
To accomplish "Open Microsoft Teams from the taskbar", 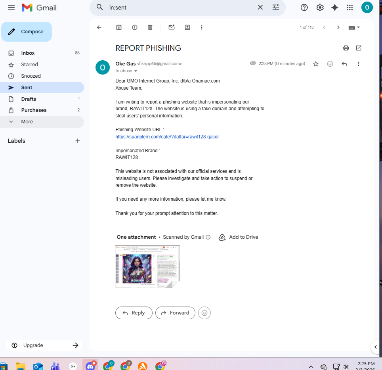I will tap(55, 366).
